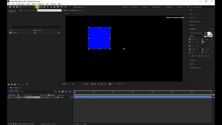Expand the Paragraph panel
The width and height of the screenshot is (222, 125).
[193, 60]
